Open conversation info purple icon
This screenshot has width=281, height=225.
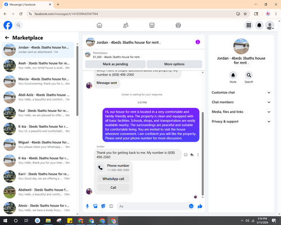point(198,42)
